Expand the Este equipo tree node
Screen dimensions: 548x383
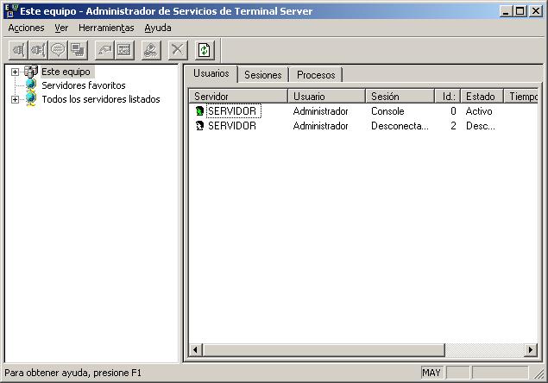[15, 72]
